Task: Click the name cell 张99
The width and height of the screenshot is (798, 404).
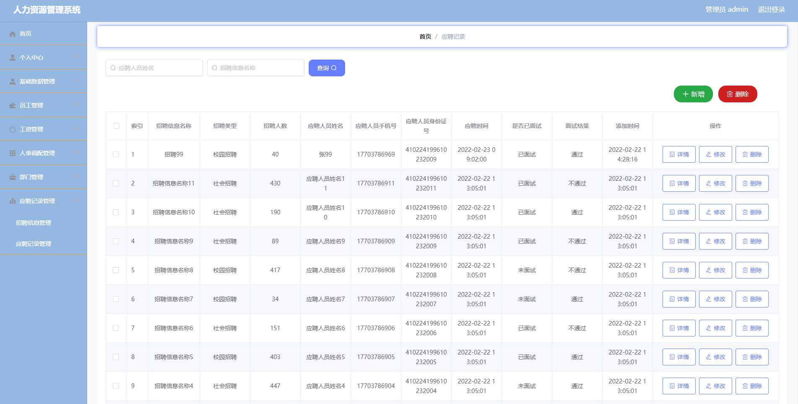Action: coord(325,154)
